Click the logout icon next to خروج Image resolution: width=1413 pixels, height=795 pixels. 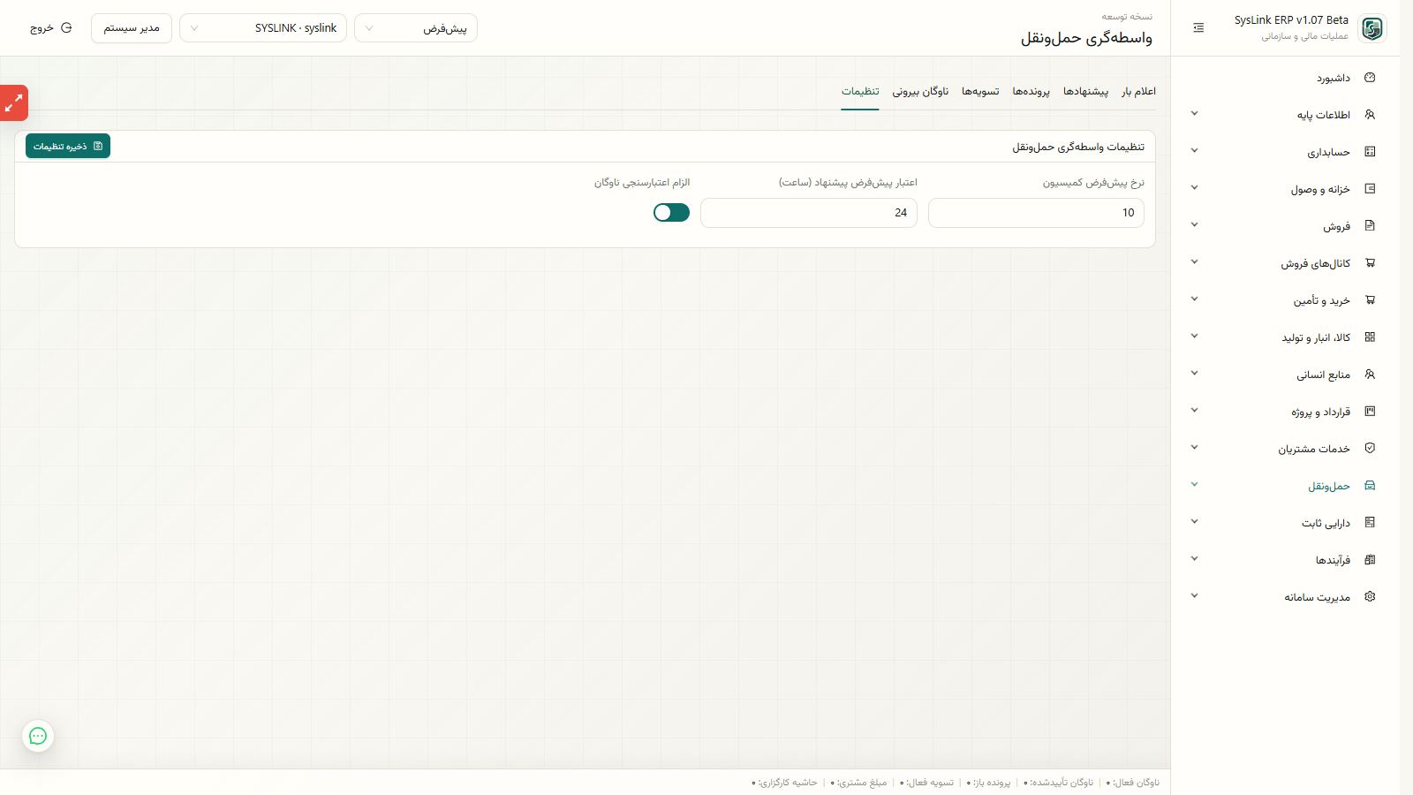pos(66,28)
